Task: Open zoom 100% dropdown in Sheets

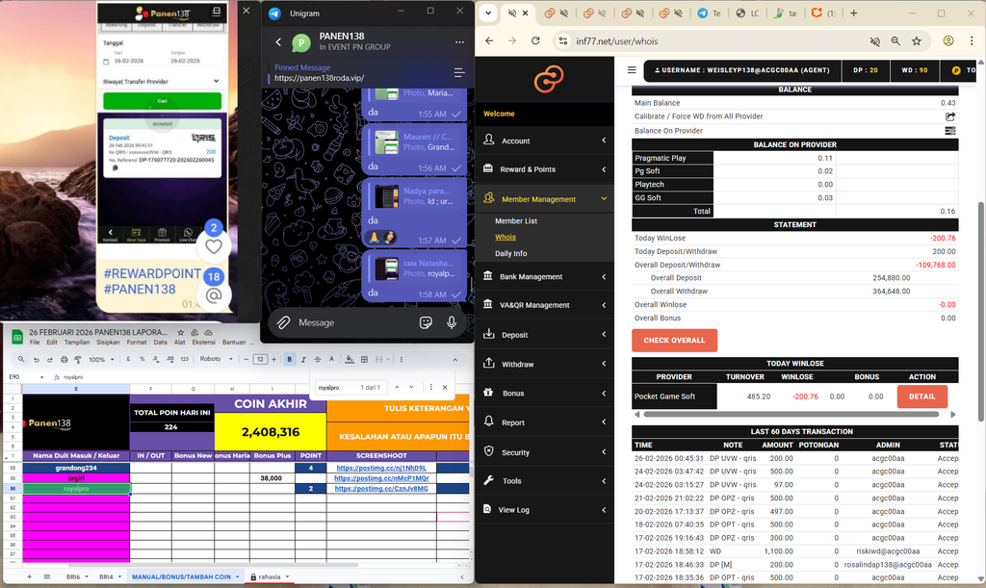Action: 101,359
